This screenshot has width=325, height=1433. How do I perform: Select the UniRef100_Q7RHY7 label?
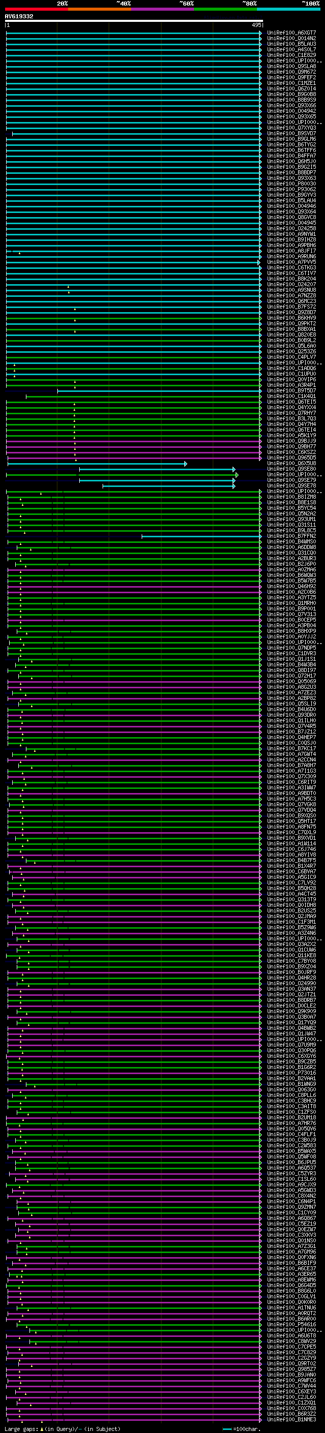[291, 413]
